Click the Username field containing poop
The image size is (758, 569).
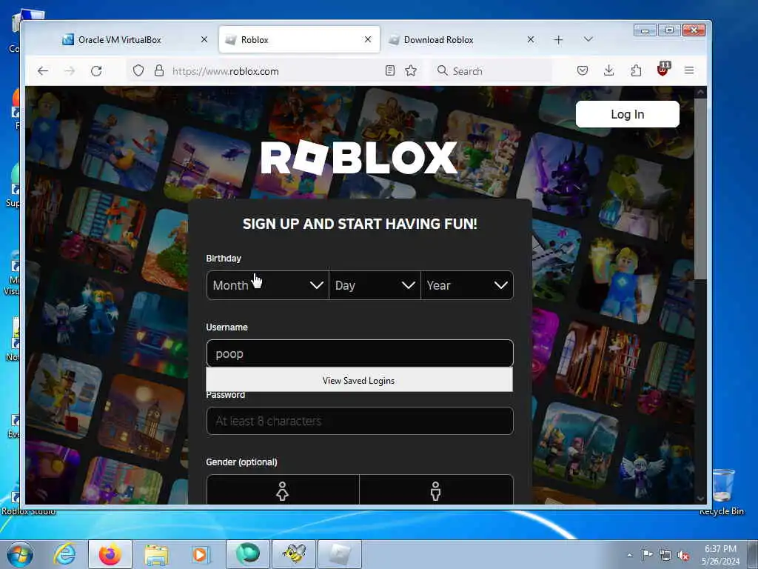(360, 353)
